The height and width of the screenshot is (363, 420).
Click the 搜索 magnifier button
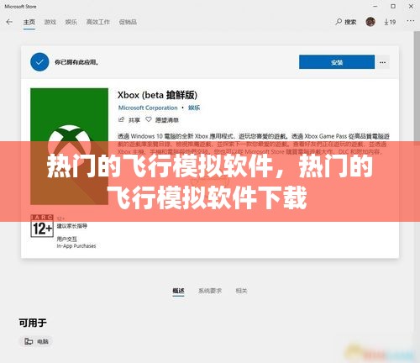click(346, 22)
